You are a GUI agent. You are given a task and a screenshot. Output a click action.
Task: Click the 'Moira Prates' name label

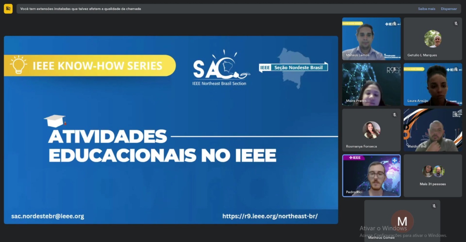356,101
